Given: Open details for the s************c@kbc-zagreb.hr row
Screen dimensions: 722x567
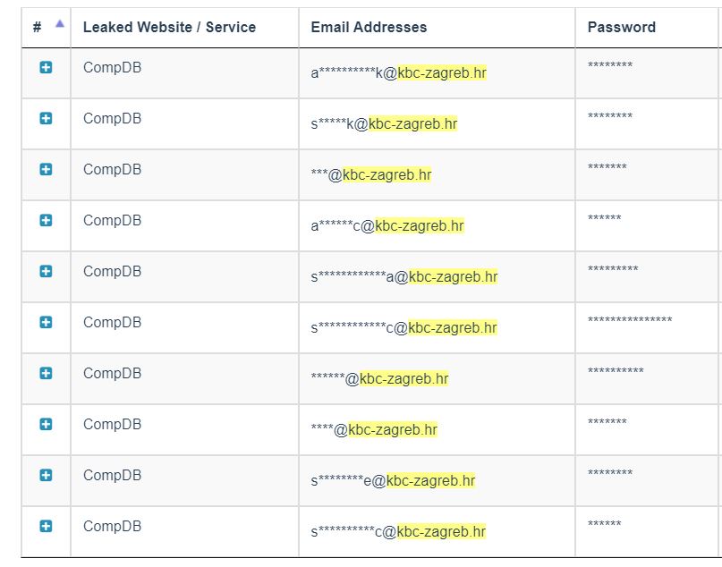Looking at the screenshot, I should 46,322.
